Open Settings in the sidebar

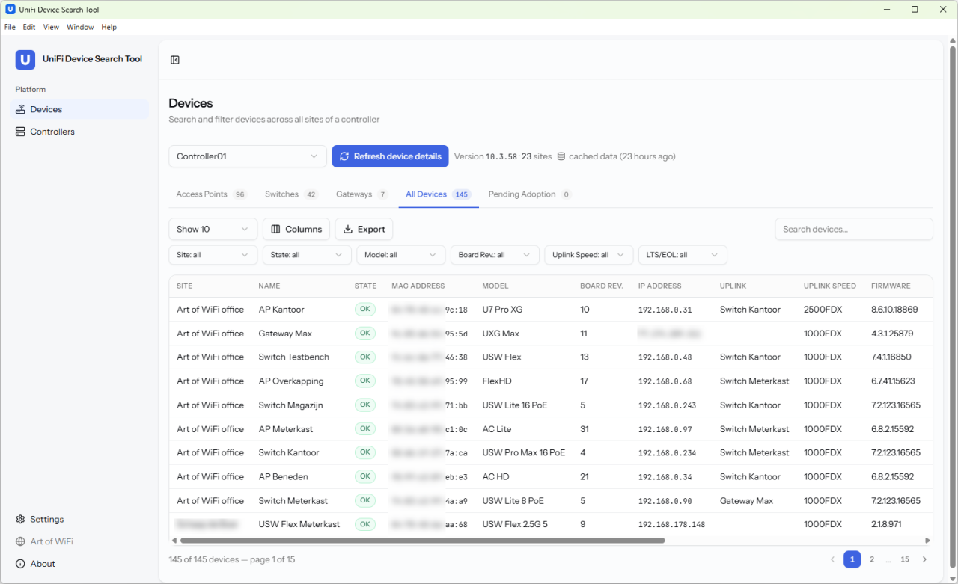click(x=80, y=519)
